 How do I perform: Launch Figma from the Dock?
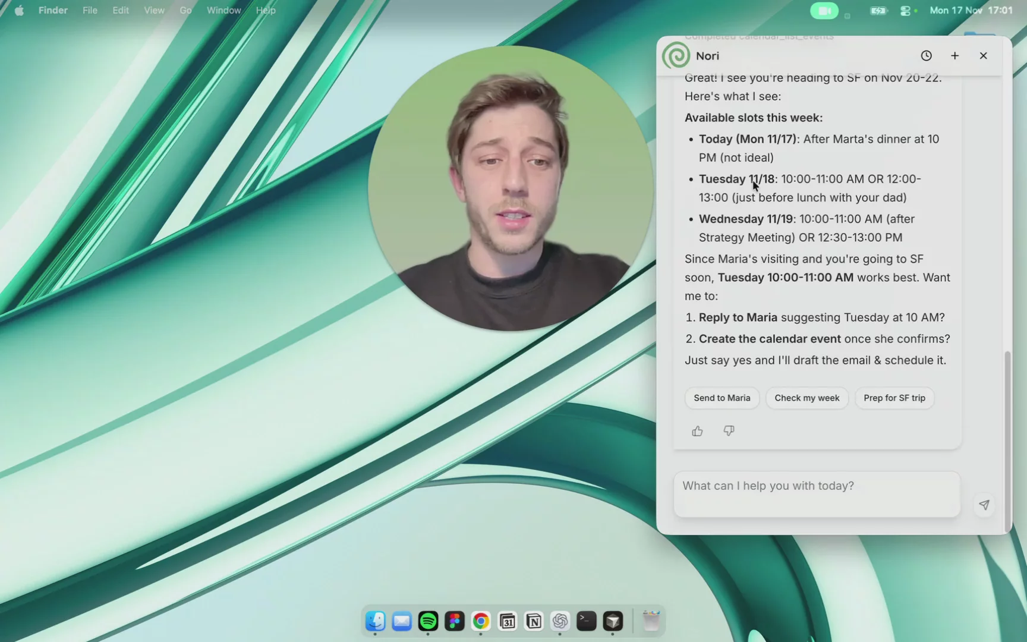click(454, 621)
